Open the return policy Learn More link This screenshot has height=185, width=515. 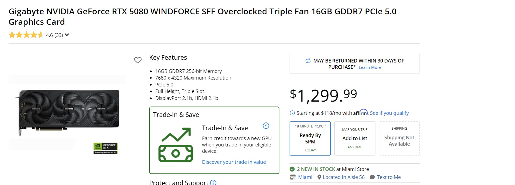(370, 67)
